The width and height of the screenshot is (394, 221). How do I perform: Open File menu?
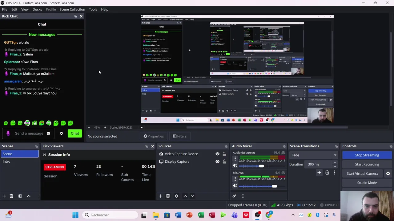pos(5,9)
